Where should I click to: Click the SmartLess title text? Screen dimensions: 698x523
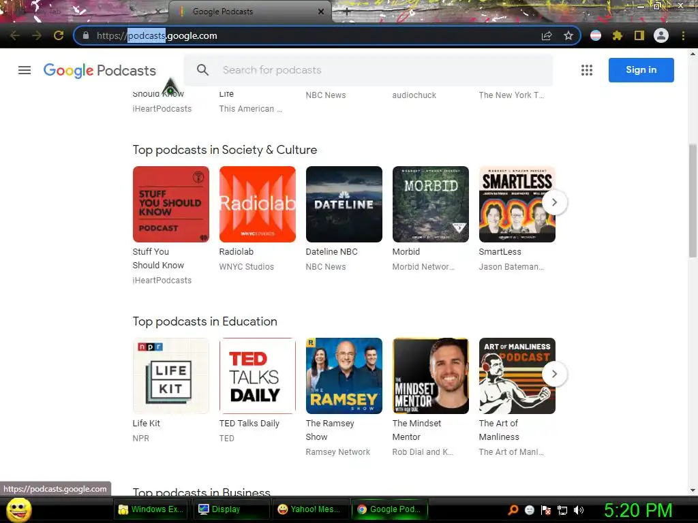point(500,252)
